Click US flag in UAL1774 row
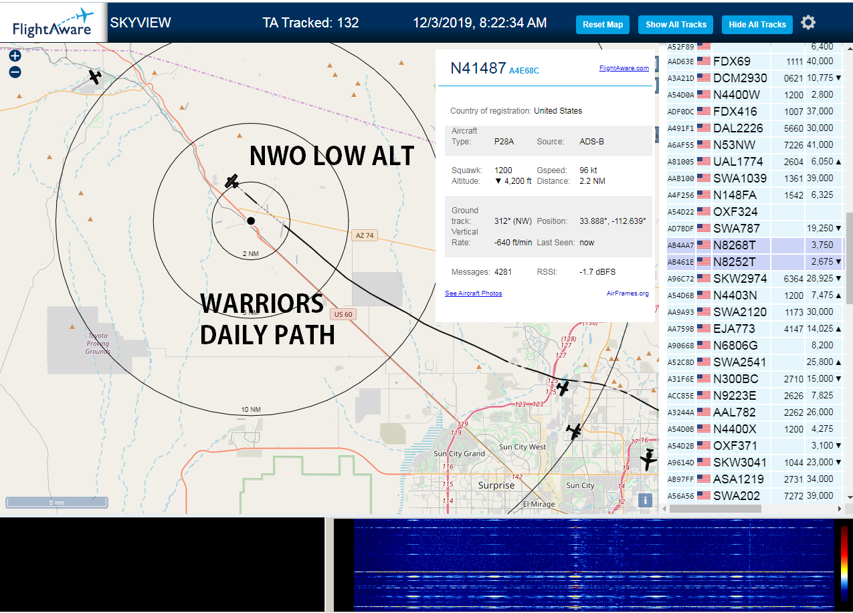Image resolution: width=853 pixels, height=613 pixels. pyautogui.click(x=703, y=162)
